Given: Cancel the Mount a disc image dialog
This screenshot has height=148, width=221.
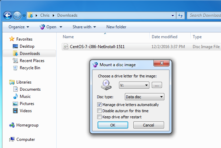Looking at the screenshot, I should (148, 125).
